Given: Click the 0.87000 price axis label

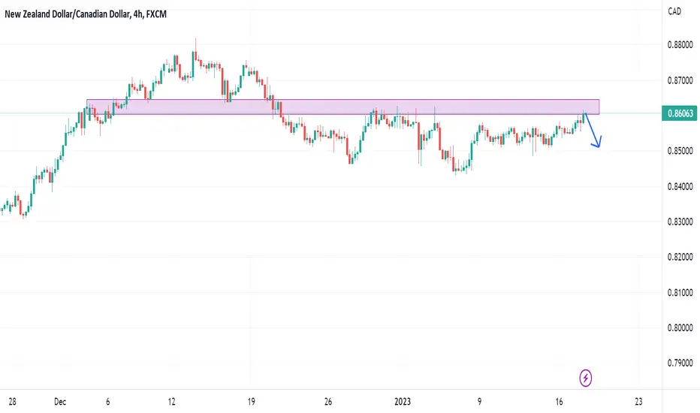Looking at the screenshot, I should [680, 80].
